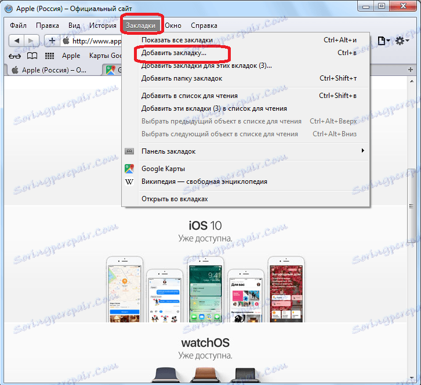This screenshot has height=385, width=421.
Task: Open the Google Карты bookmark entry
Action: point(246,169)
